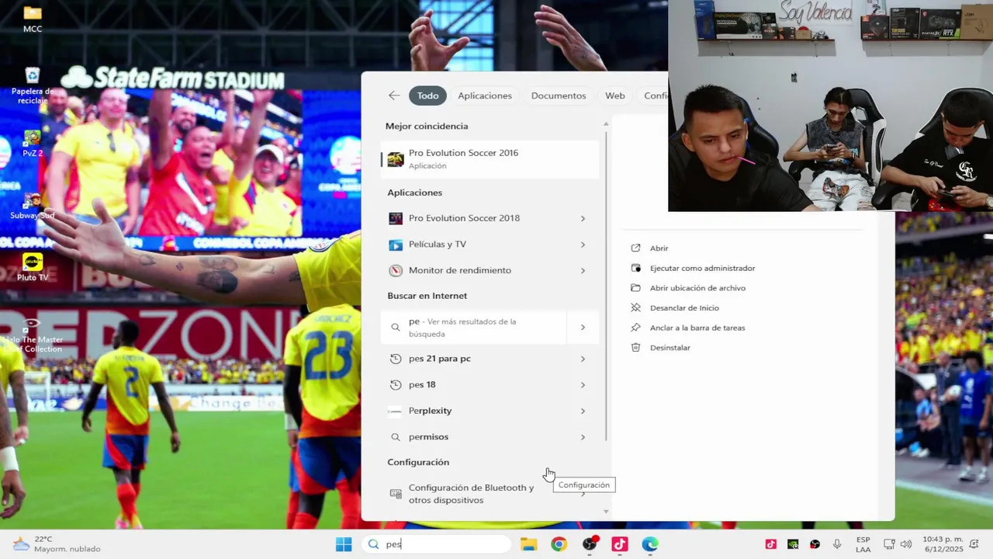Click Ejecutar como administrador
Screen dimensions: 993x559
point(702,268)
